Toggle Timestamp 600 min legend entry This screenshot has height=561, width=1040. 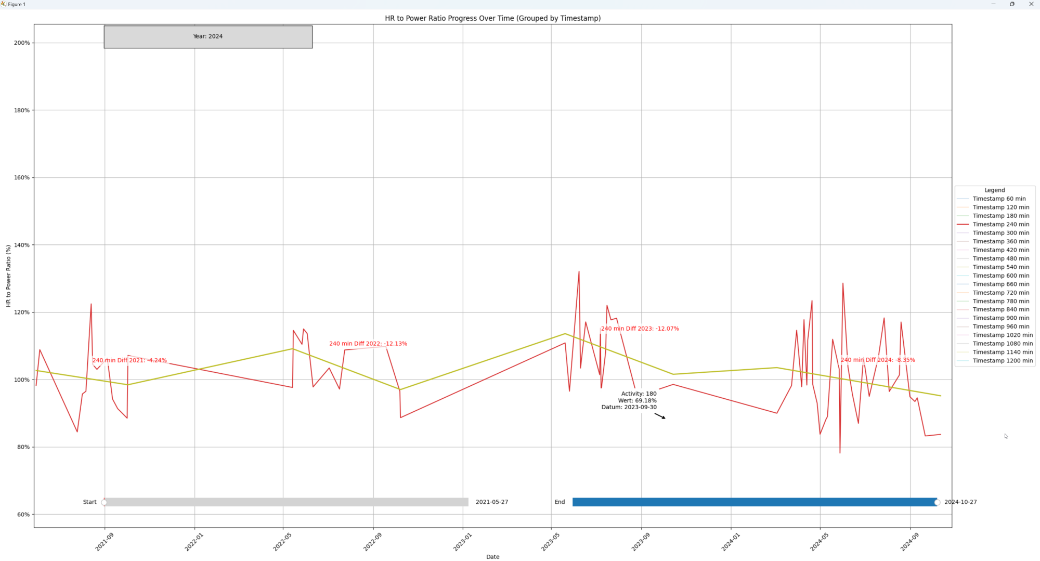[x=993, y=276]
